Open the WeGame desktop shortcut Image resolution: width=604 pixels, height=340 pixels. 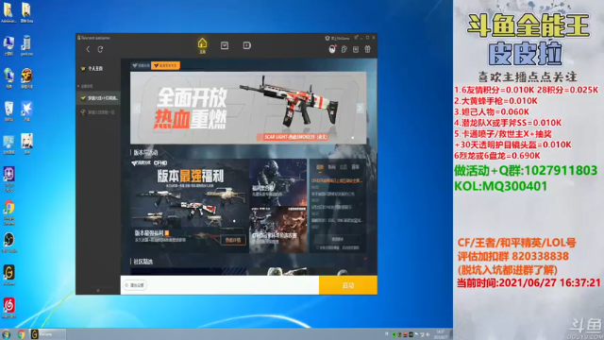(8, 275)
